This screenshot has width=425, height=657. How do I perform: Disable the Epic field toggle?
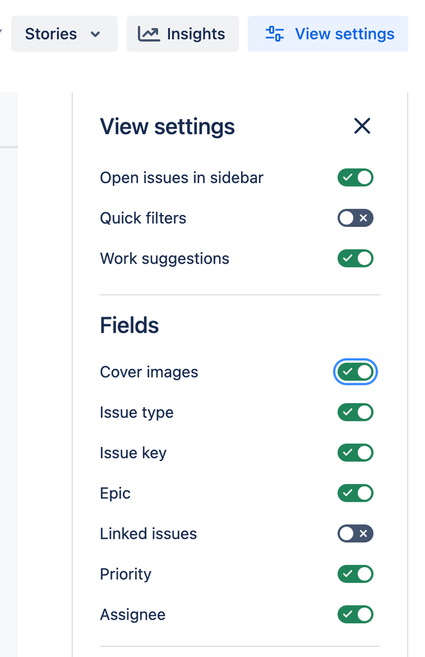[x=355, y=493]
